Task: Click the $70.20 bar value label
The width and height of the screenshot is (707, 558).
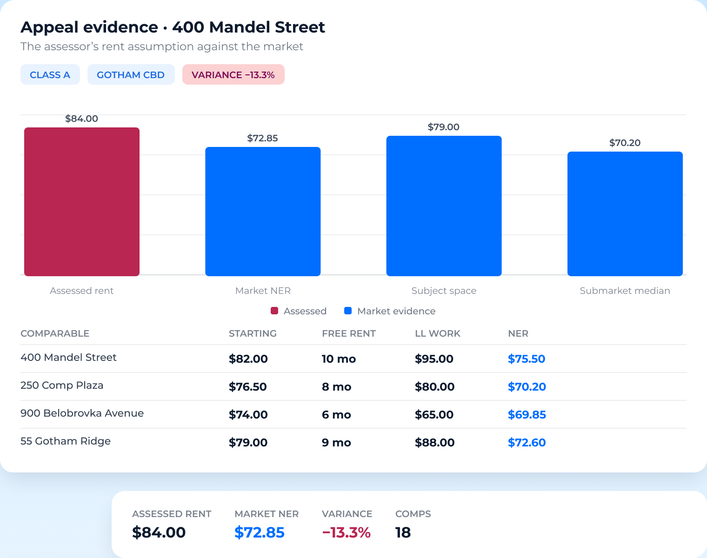Action: pyautogui.click(x=625, y=143)
